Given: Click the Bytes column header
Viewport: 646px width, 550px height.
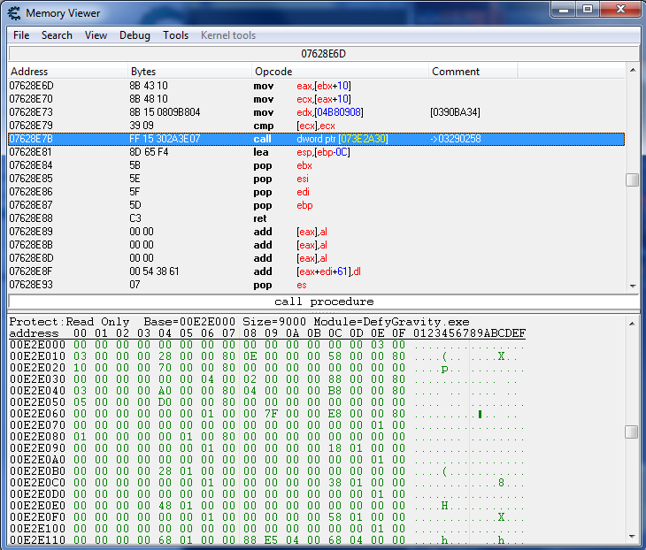Looking at the screenshot, I should (x=189, y=72).
